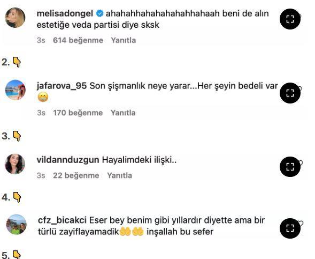Open jafarova_95 profile picture
This screenshot has width=315, height=259.
(x=16, y=90)
